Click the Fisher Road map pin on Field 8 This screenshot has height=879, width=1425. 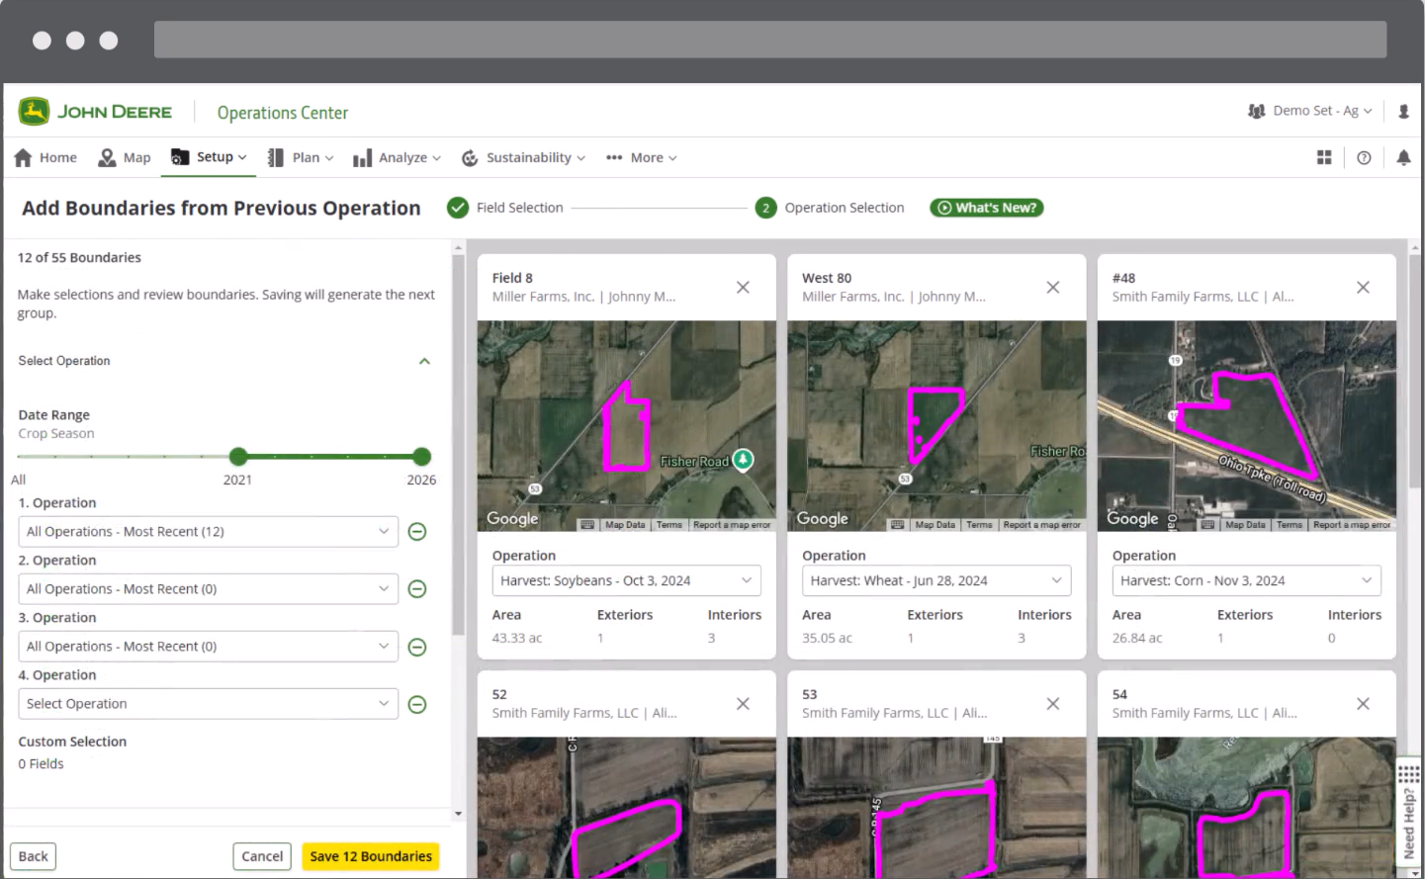(x=743, y=460)
